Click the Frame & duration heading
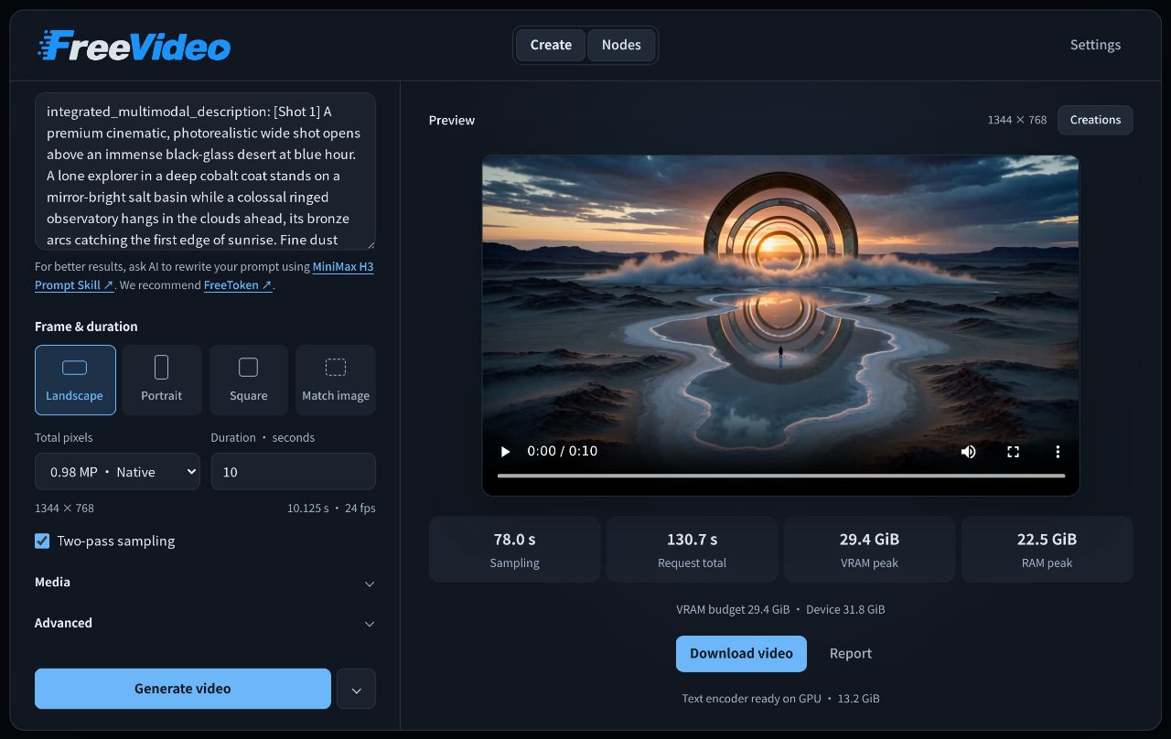The height and width of the screenshot is (739, 1171). coord(86,327)
